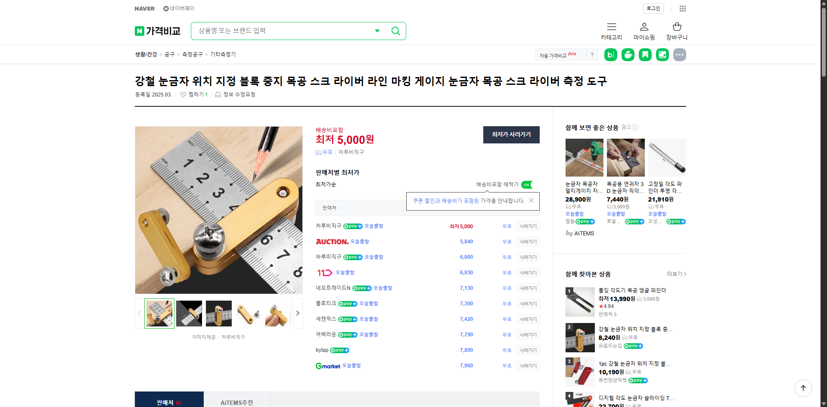The width and height of the screenshot is (827, 407).
Task: Select the second product thumbnail image
Action: (x=189, y=313)
